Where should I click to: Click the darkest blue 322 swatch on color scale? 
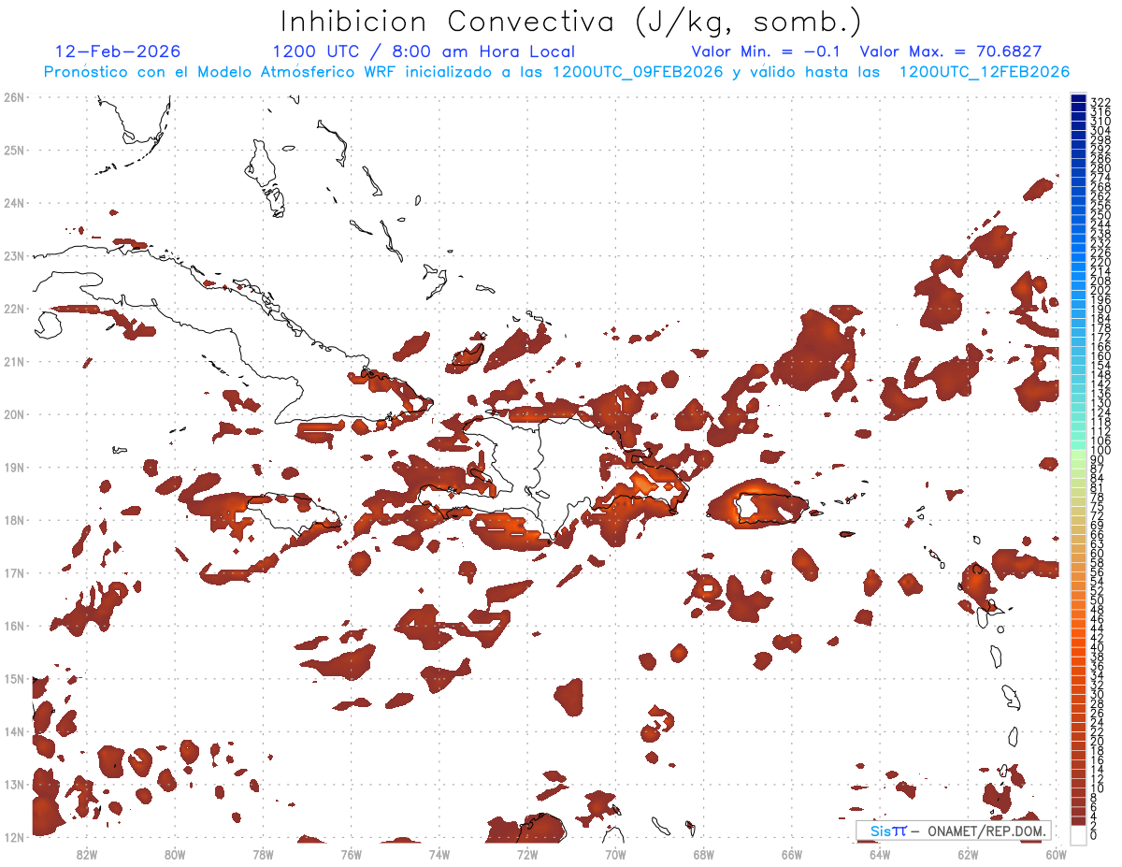coord(1079,99)
